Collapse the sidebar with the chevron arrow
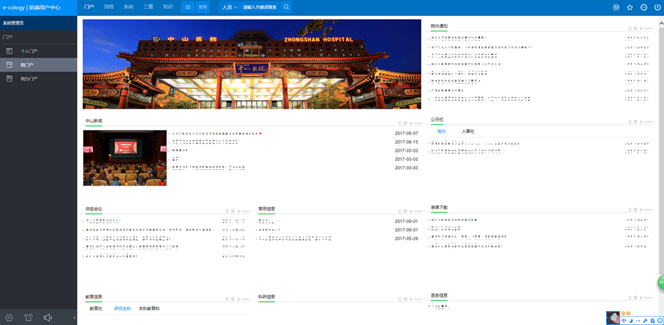 tap(74, 318)
